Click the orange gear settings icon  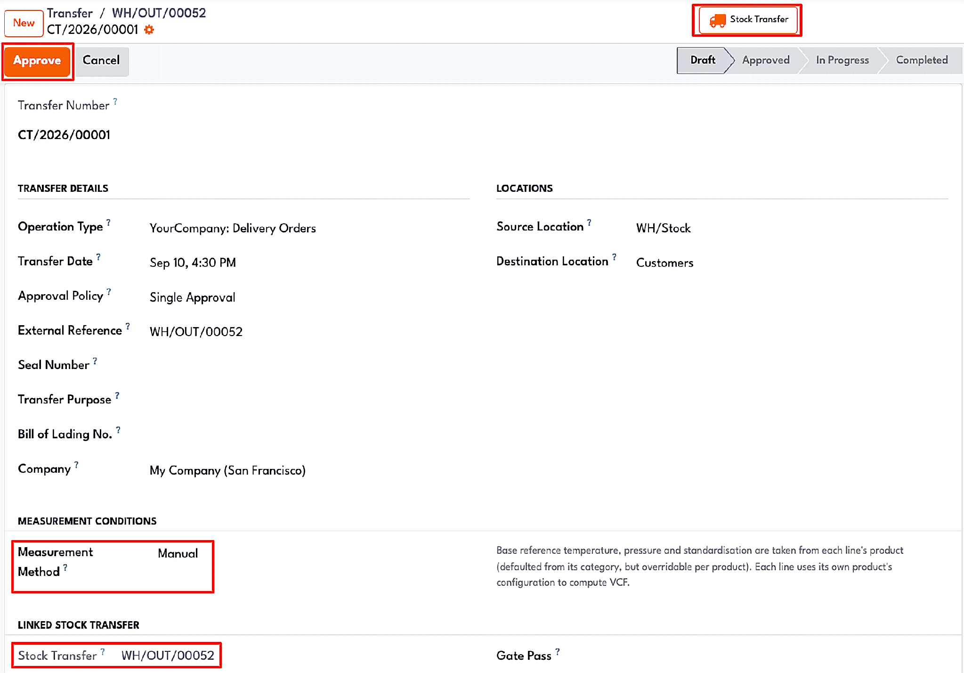pyautogui.click(x=149, y=30)
